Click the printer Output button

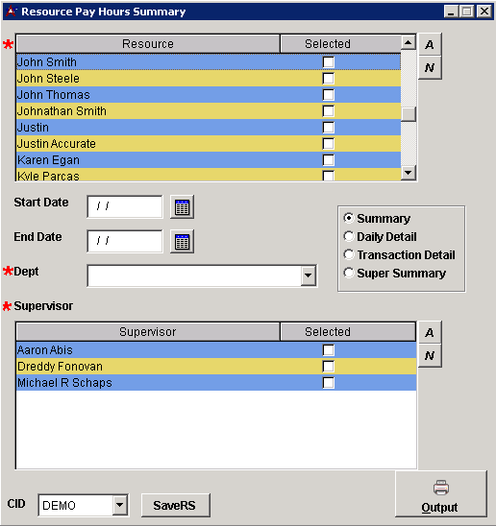(440, 493)
